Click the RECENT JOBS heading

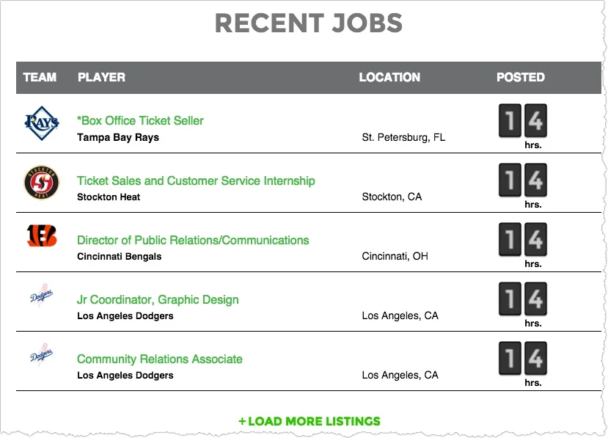(x=309, y=23)
